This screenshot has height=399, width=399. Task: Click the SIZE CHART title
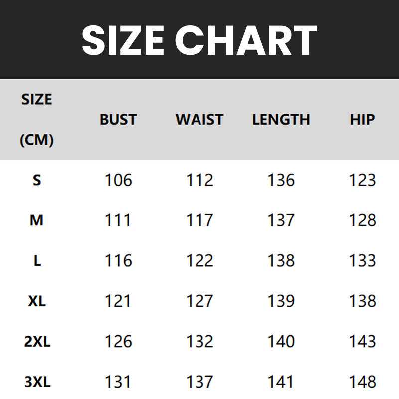[x=199, y=40]
